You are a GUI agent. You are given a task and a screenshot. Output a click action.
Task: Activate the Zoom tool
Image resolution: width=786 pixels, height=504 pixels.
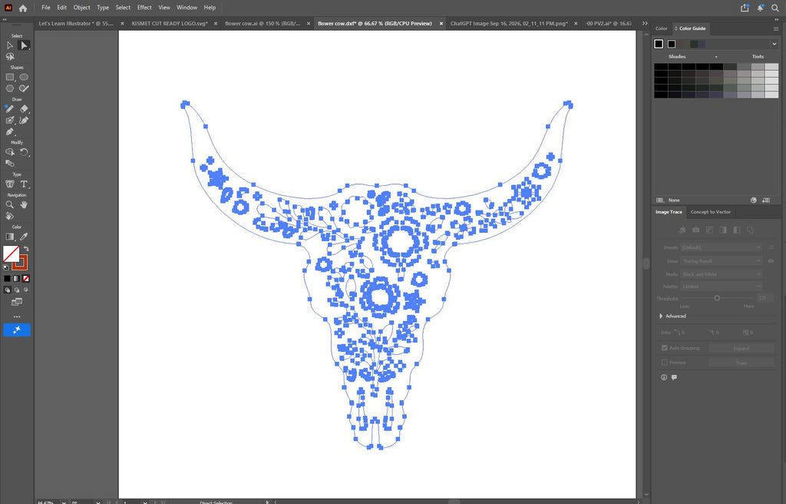pyautogui.click(x=9, y=205)
